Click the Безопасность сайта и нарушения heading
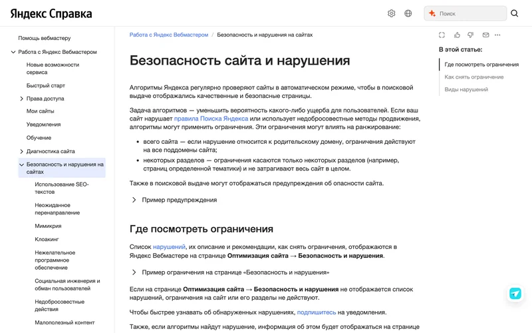Screen dimensions: 532x333 (239, 61)
